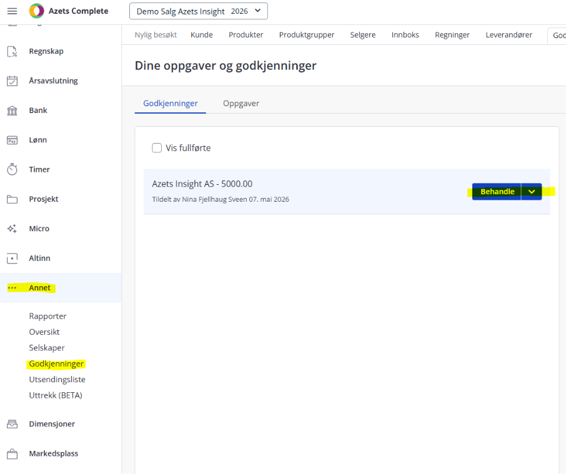Select the Prosjekt menu label
Viewport: 566px width, 474px height.
(x=44, y=199)
